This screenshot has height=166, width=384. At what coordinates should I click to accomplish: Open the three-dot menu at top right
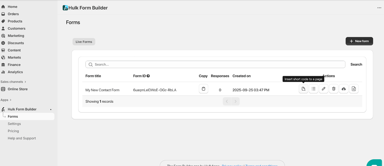click(x=379, y=8)
